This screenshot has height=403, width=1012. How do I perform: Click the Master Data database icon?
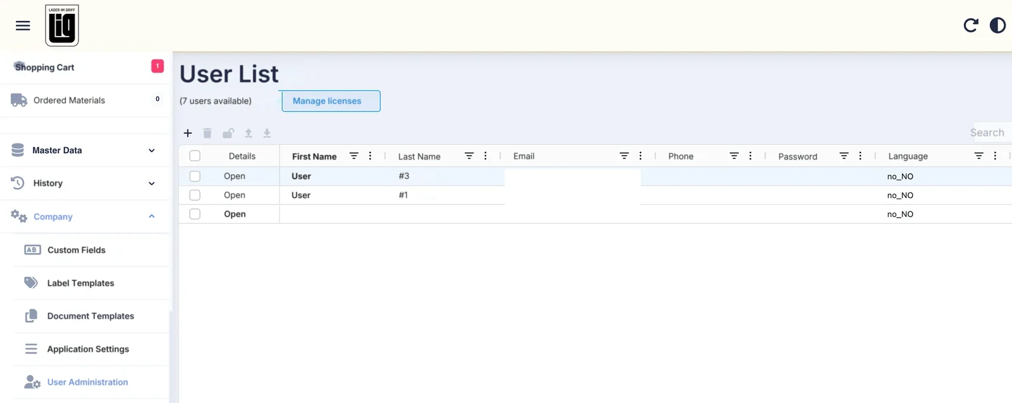(18, 150)
